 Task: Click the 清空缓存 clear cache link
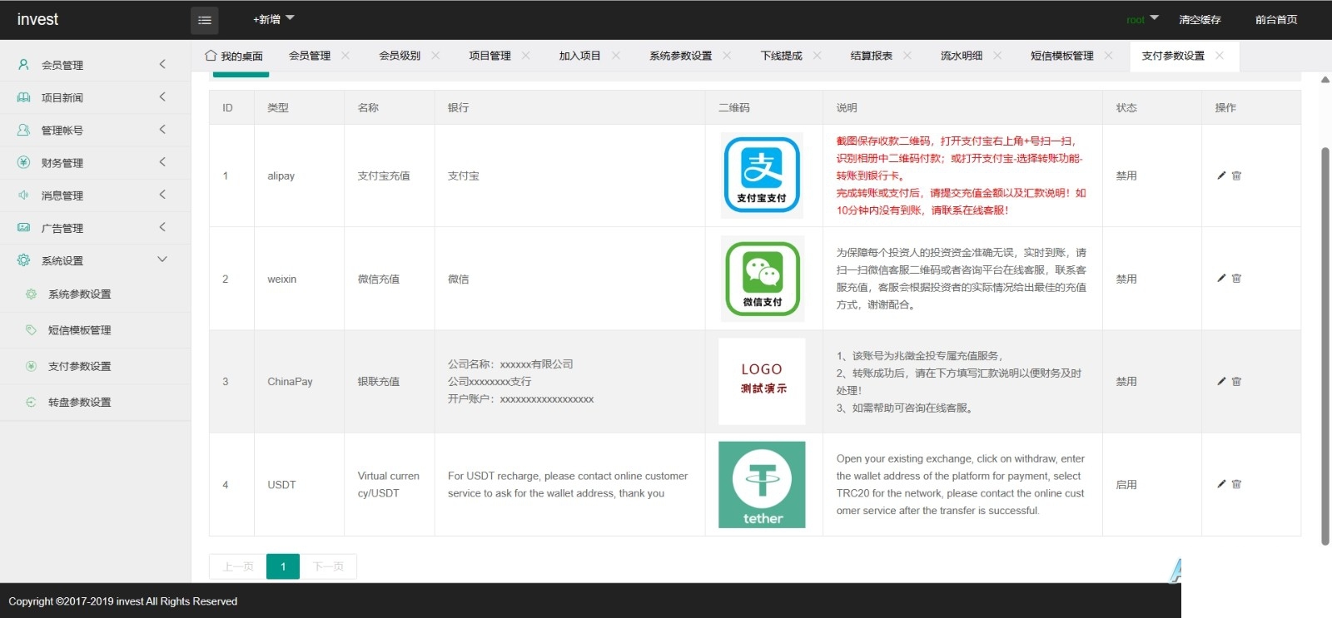(1200, 19)
